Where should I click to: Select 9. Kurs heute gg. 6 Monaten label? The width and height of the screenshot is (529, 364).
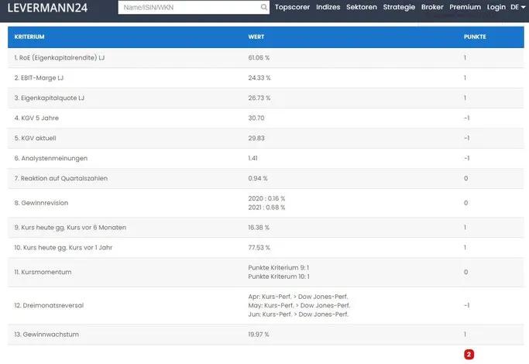click(x=70, y=228)
